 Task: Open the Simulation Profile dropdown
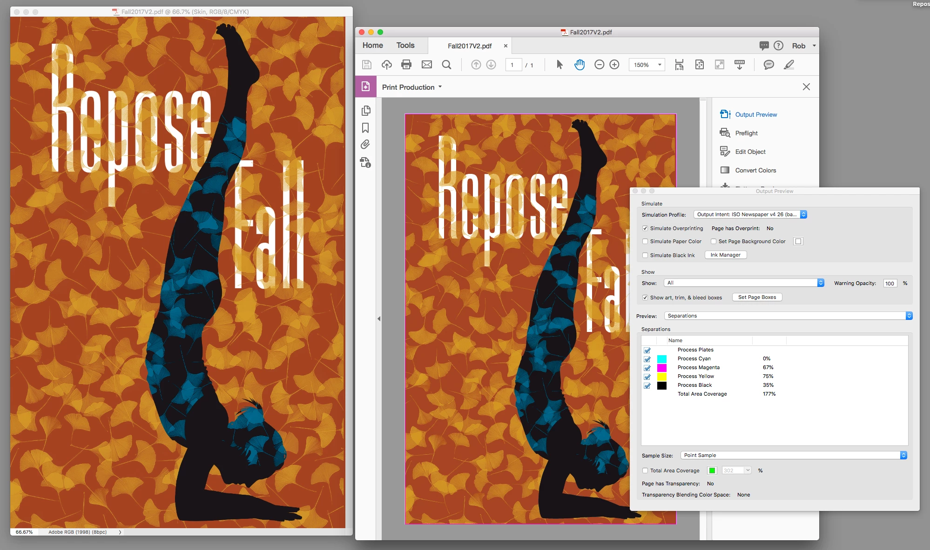[750, 214]
